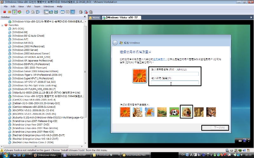Select [Gentoo-releases-x86-2006.01-Livecd] VM

pyautogui.click(x=34, y=107)
